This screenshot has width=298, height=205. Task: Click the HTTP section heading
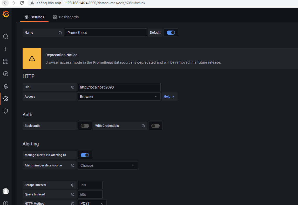click(29, 76)
